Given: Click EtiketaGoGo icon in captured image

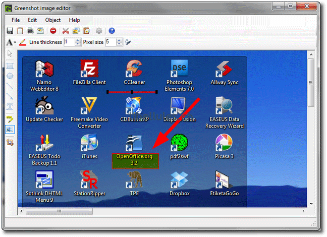Looking at the screenshot, I should pyautogui.click(x=224, y=180).
